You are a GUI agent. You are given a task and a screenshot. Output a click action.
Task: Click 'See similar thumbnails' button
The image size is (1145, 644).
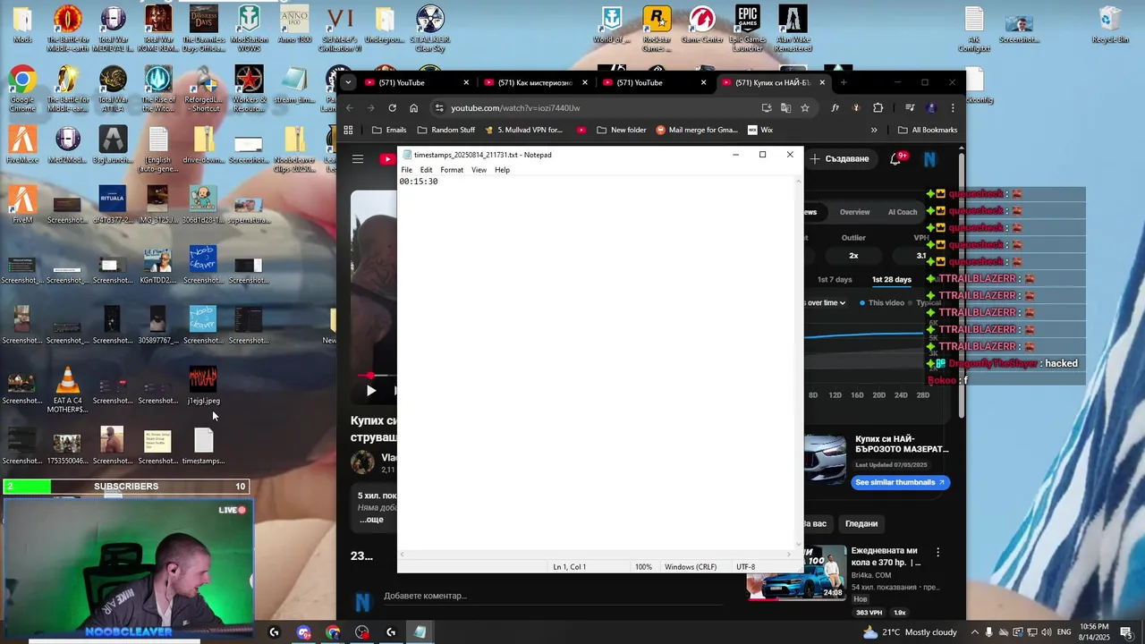(x=899, y=482)
